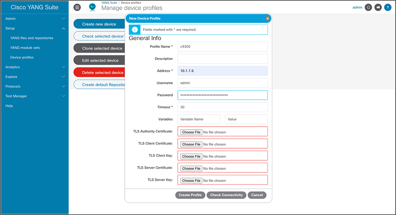Screen dimensions: 396x215
Task: Click Edit selected device button
Action: 99,60
